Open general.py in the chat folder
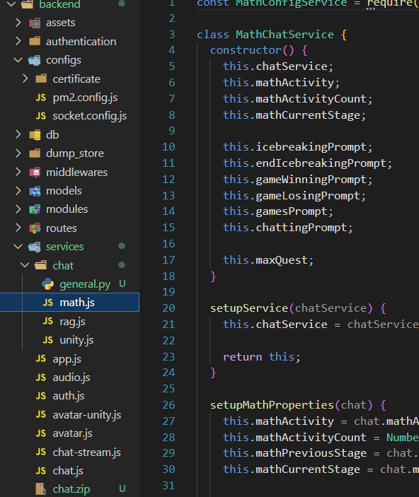The image size is (419, 497). point(85,284)
